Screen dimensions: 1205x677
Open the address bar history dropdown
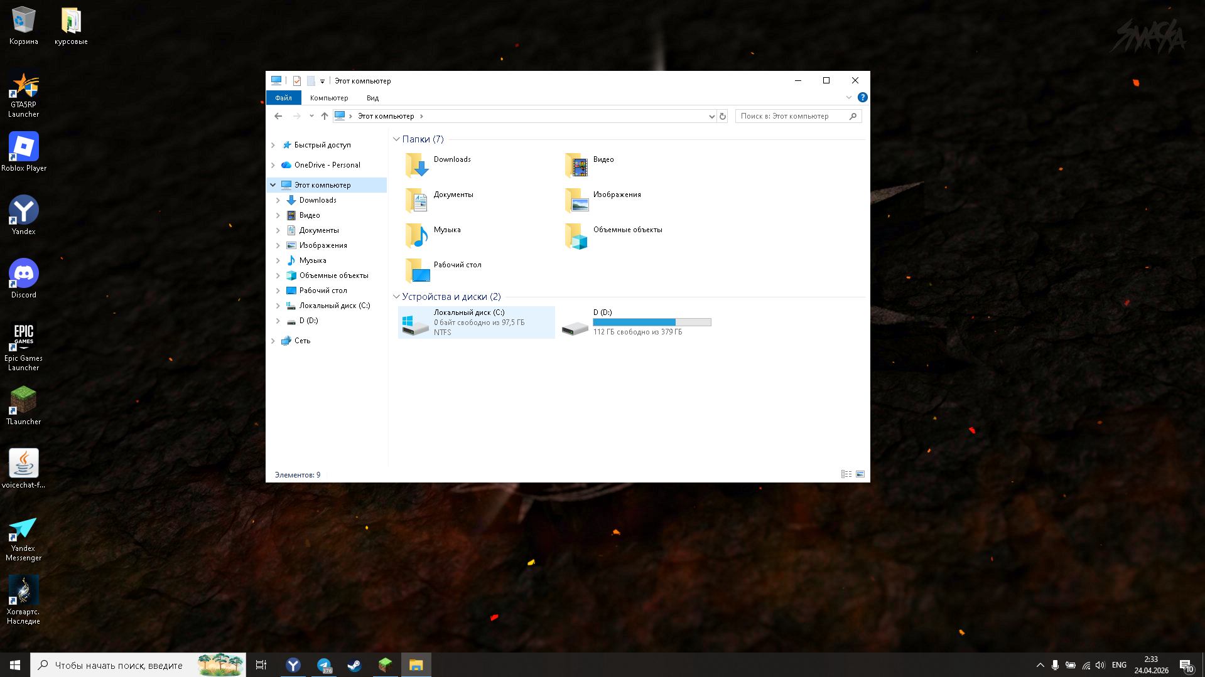(711, 116)
